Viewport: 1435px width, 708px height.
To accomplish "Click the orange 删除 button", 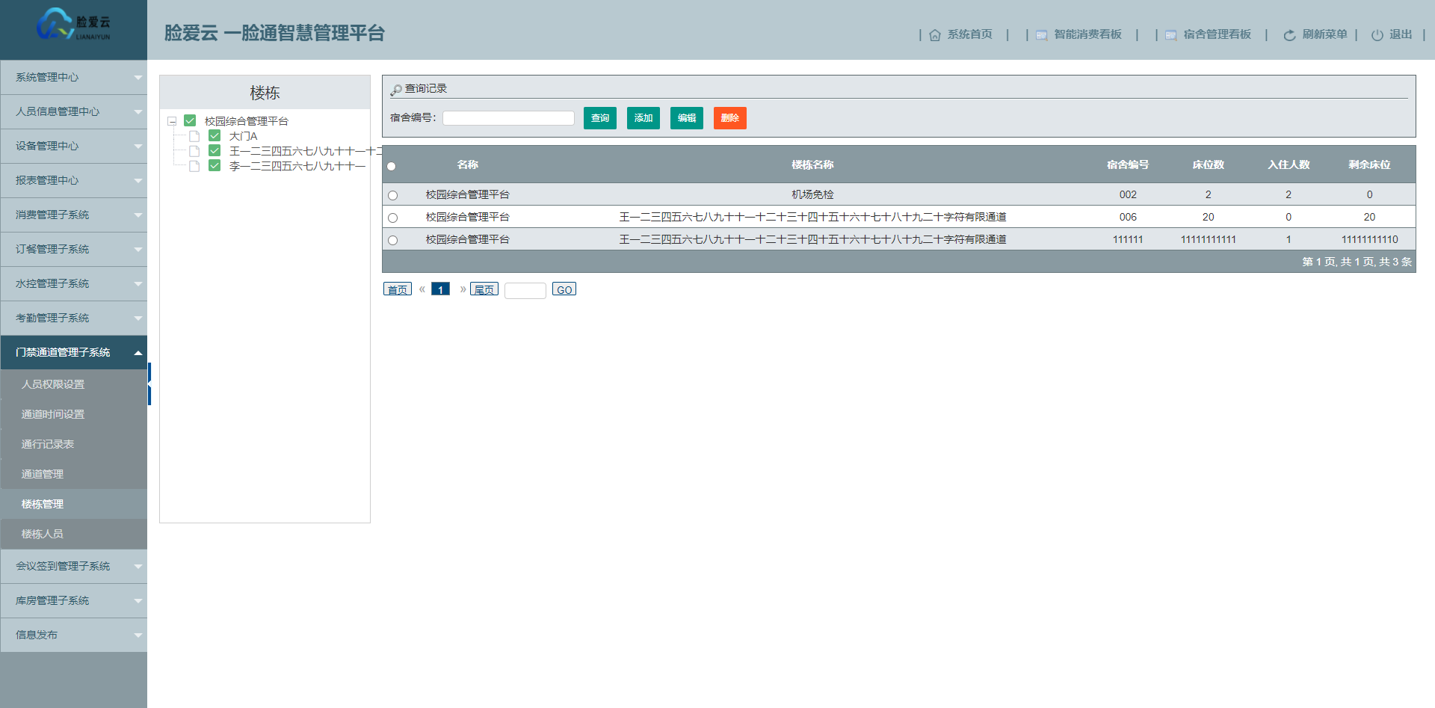I will point(730,118).
